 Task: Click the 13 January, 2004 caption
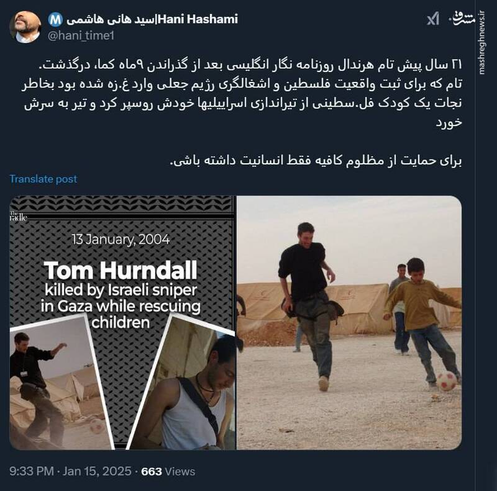tap(121, 239)
